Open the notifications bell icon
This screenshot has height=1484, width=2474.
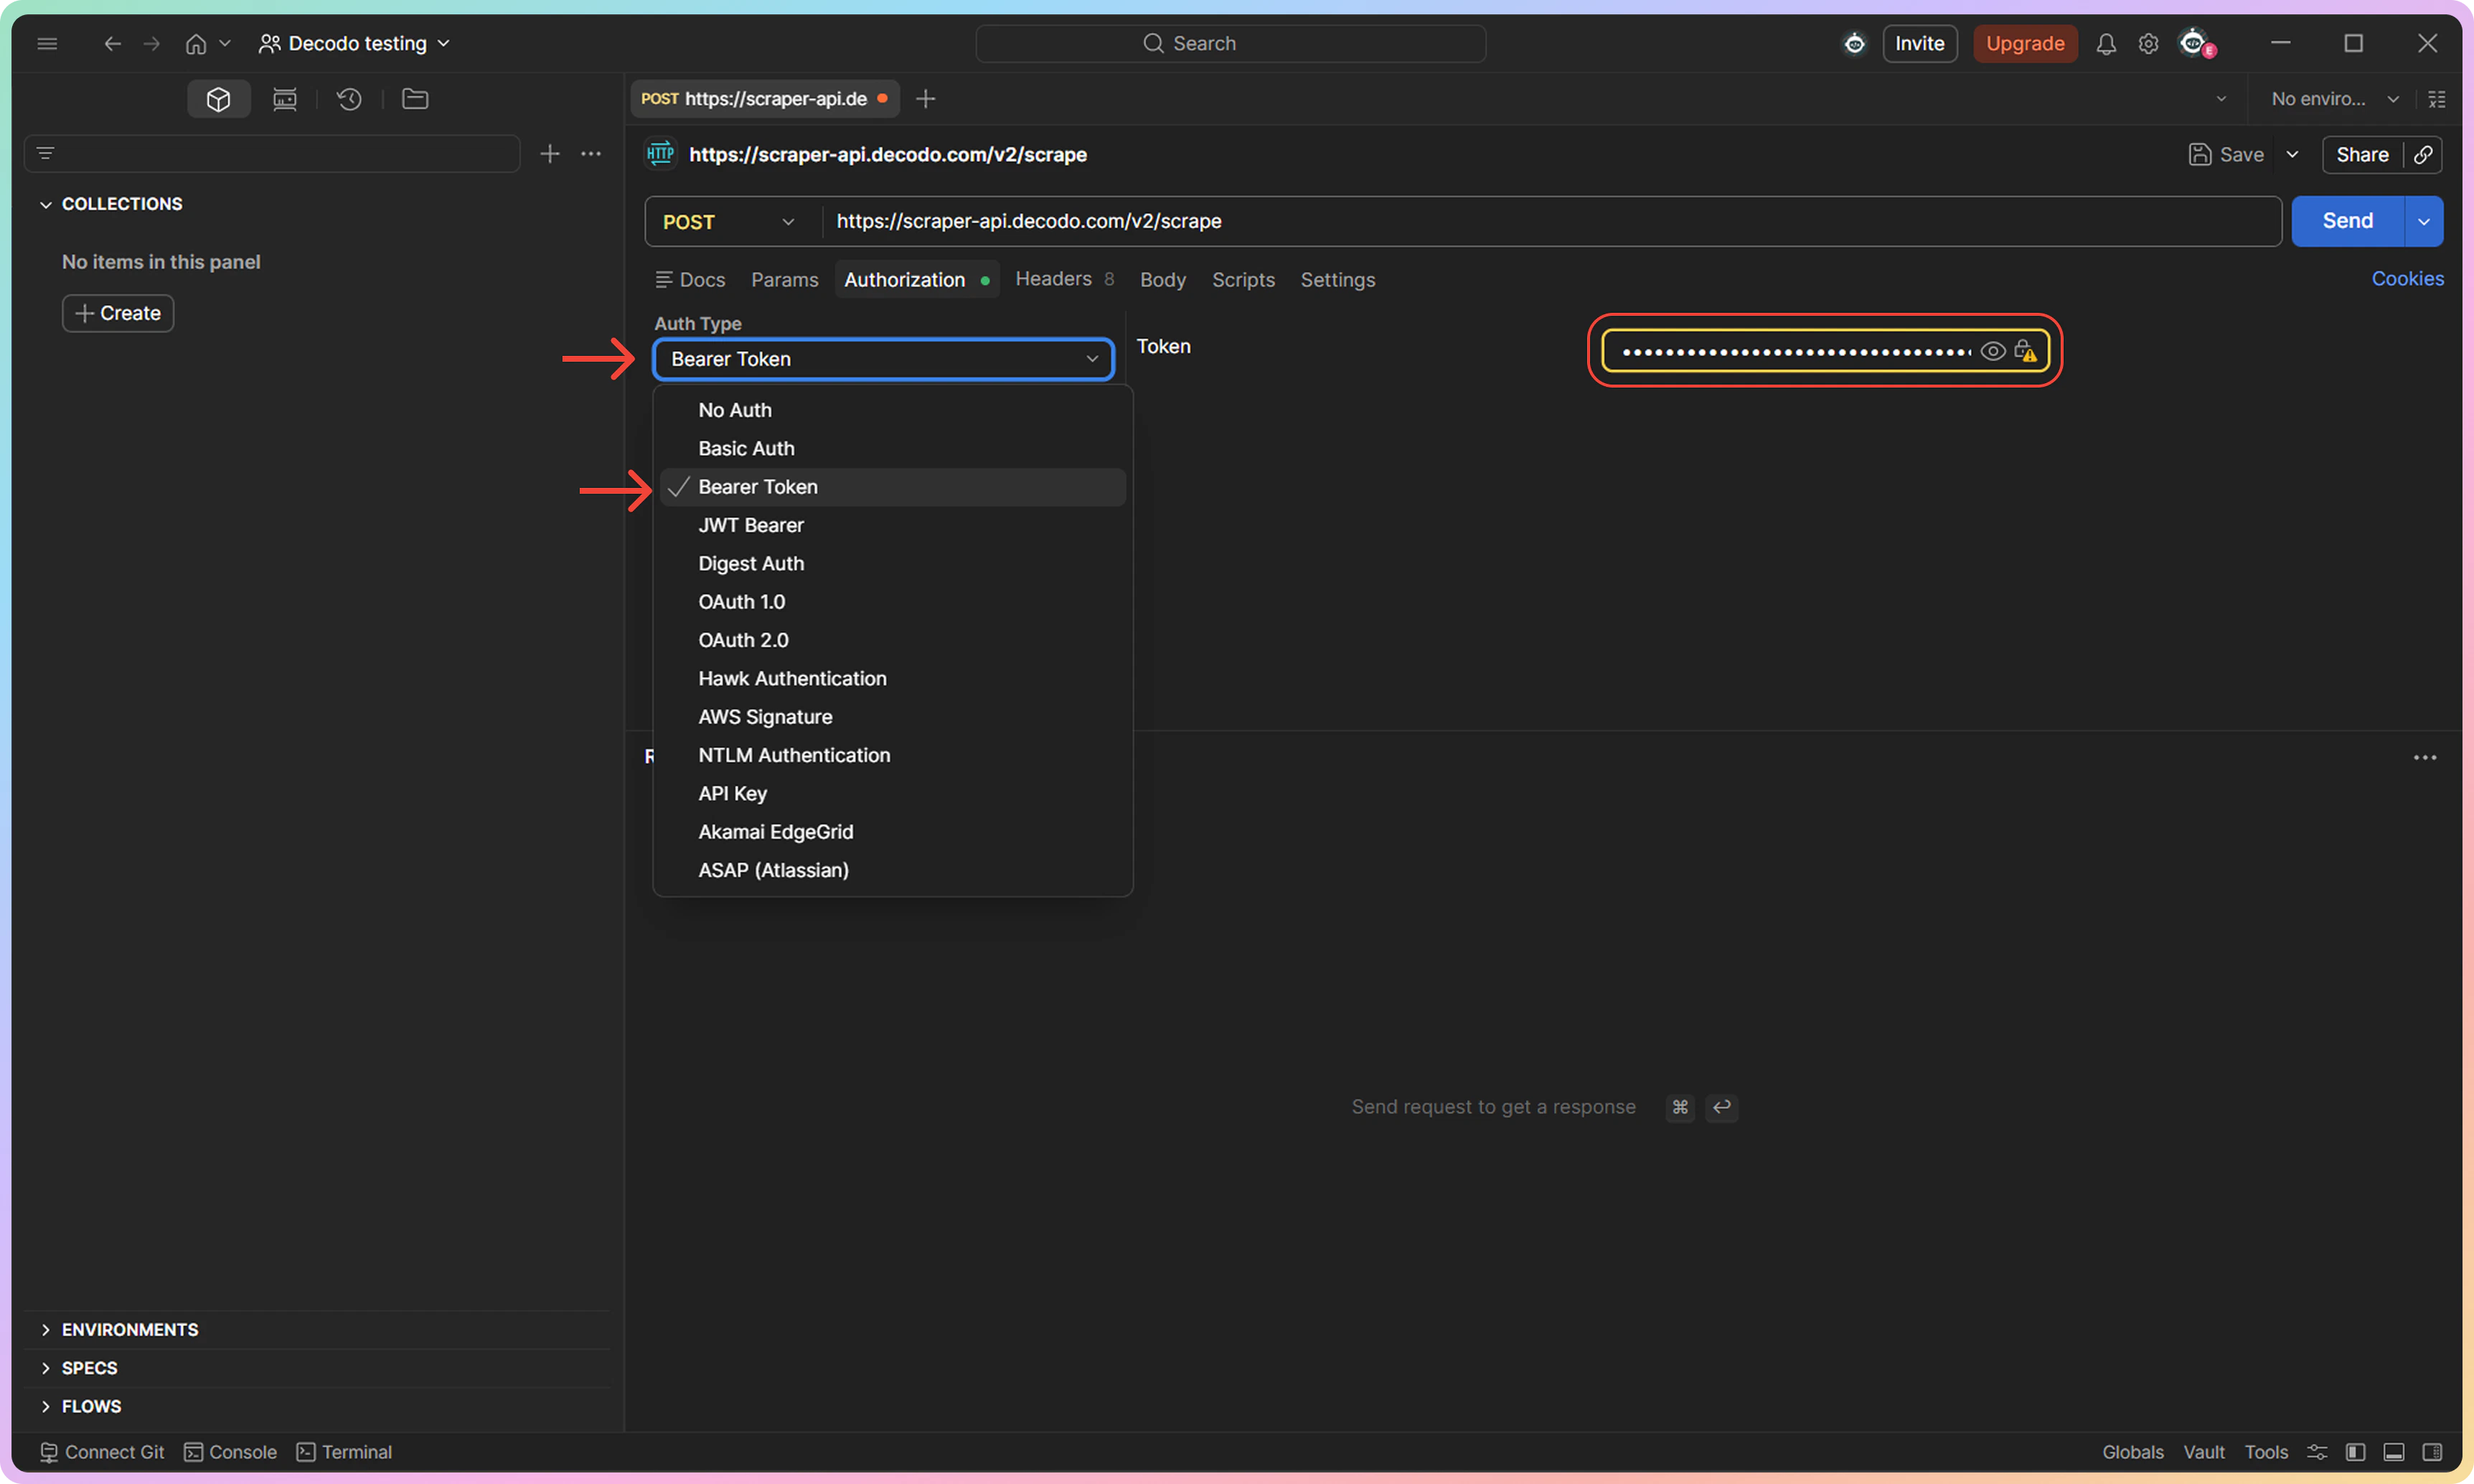tap(2106, 44)
